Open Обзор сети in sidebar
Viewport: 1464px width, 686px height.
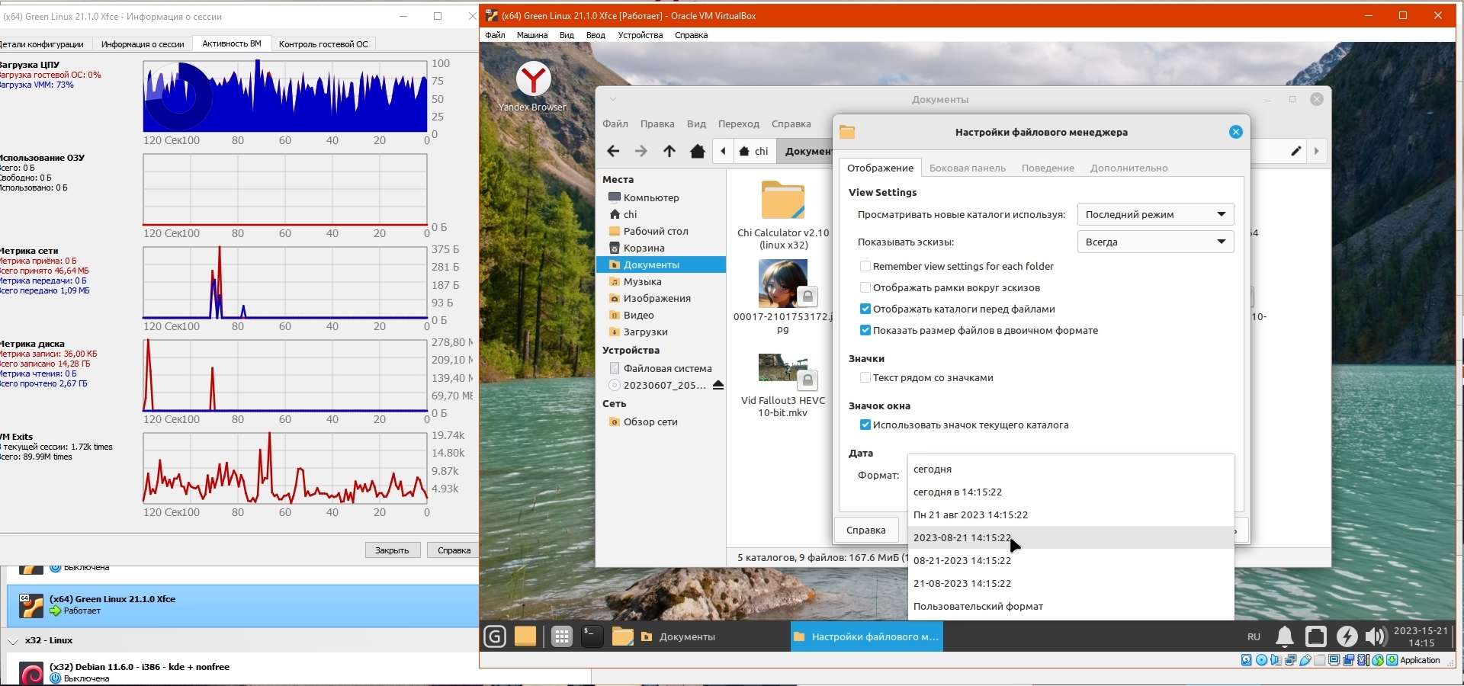pyautogui.click(x=660, y=422)
